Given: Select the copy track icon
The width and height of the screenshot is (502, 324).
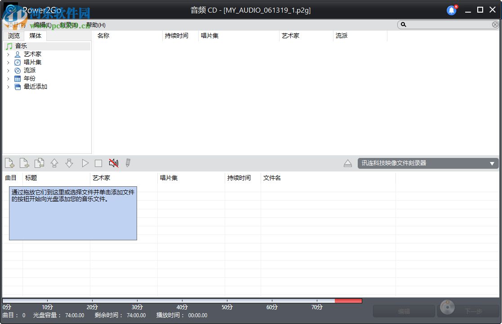Looking at the screenshot, I should click(39, 163).
